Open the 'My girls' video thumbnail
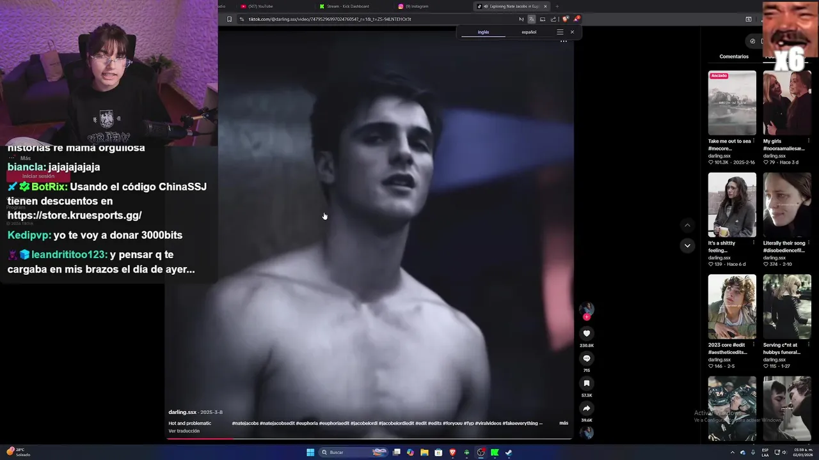This screenshot has height=460, width=819. coord(787,103)
